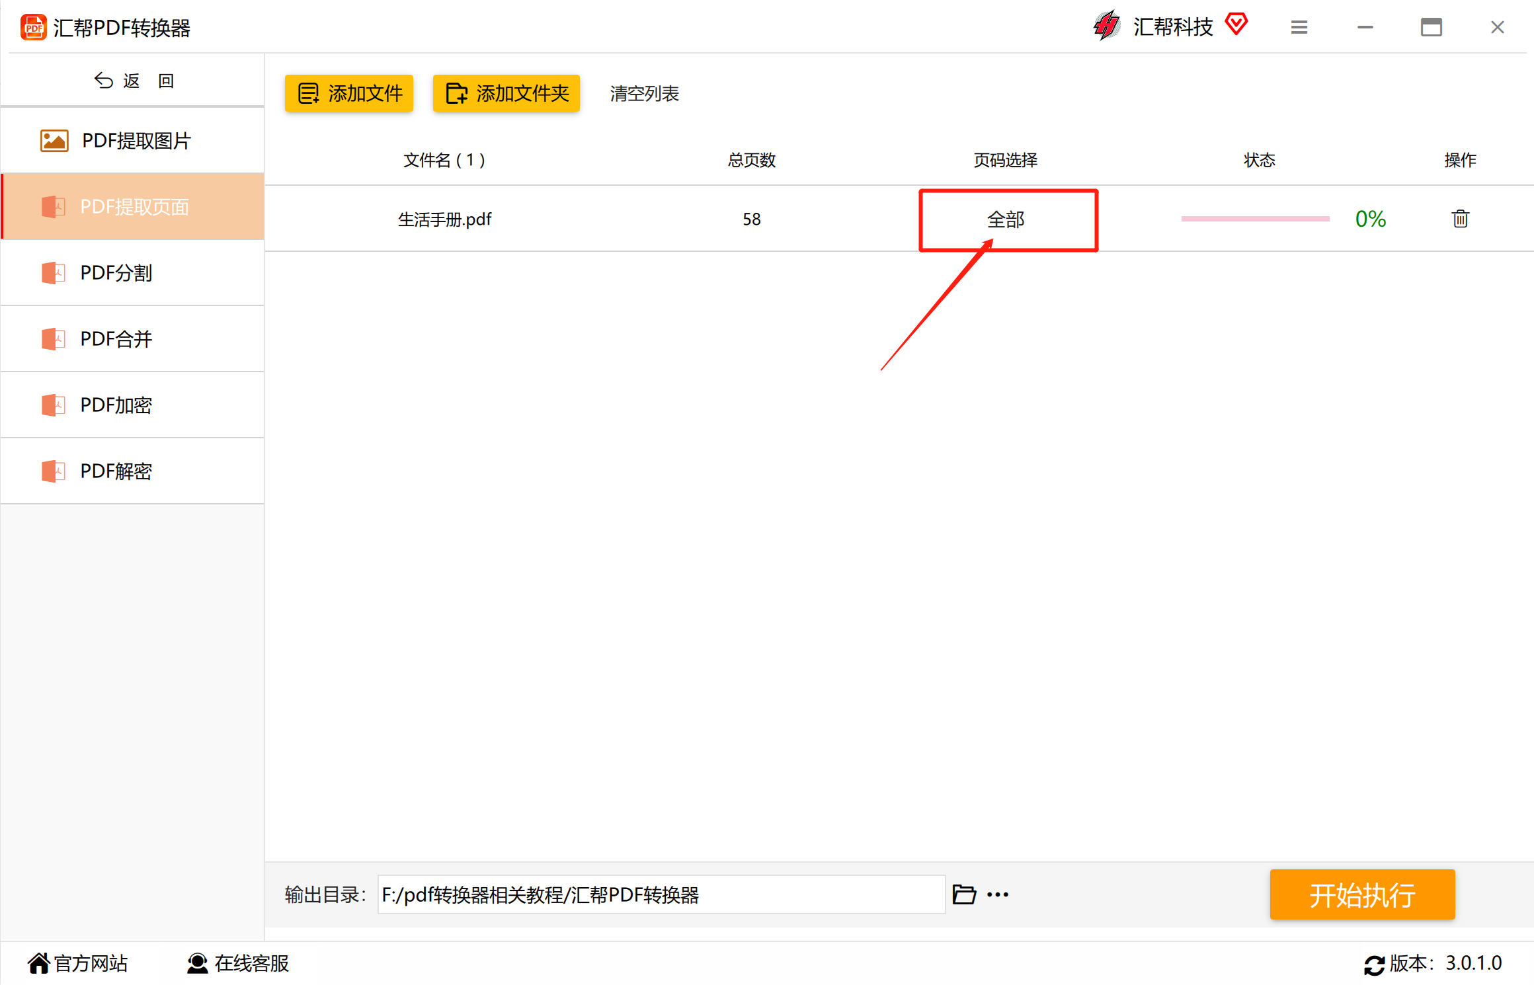Click the 返回 text label
The width and height of the screenshot is (1534, 985).
[149, 81]
